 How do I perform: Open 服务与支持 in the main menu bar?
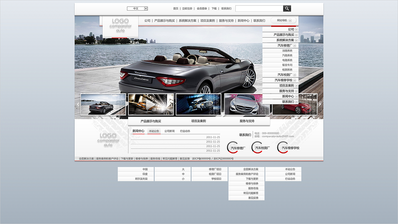(x=226, y=21)
